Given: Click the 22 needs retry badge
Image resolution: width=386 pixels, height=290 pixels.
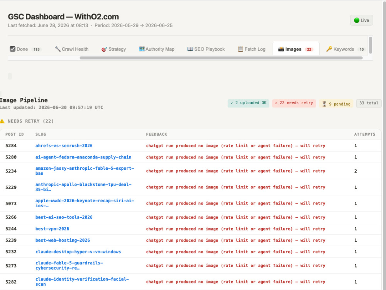Looking at the screenshot, I should click(294, 103).
